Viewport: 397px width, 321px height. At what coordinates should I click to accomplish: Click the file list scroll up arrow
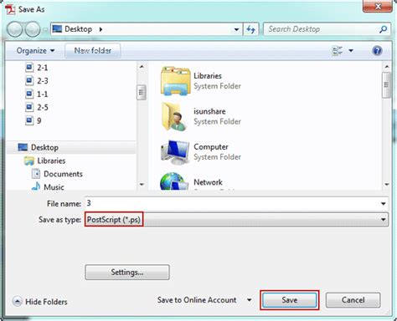[x=387, y=67]
